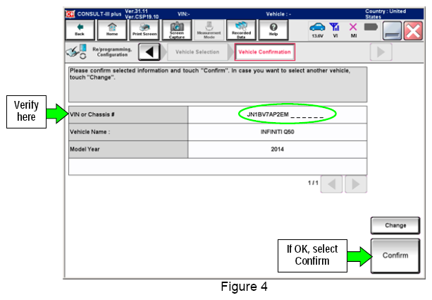This screenshot has height=300, width=432.
Task: Click the Print Screen button
Action: (144, 30)
